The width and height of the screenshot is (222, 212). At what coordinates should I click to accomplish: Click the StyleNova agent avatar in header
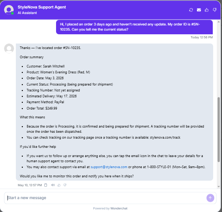pos(9,10)
